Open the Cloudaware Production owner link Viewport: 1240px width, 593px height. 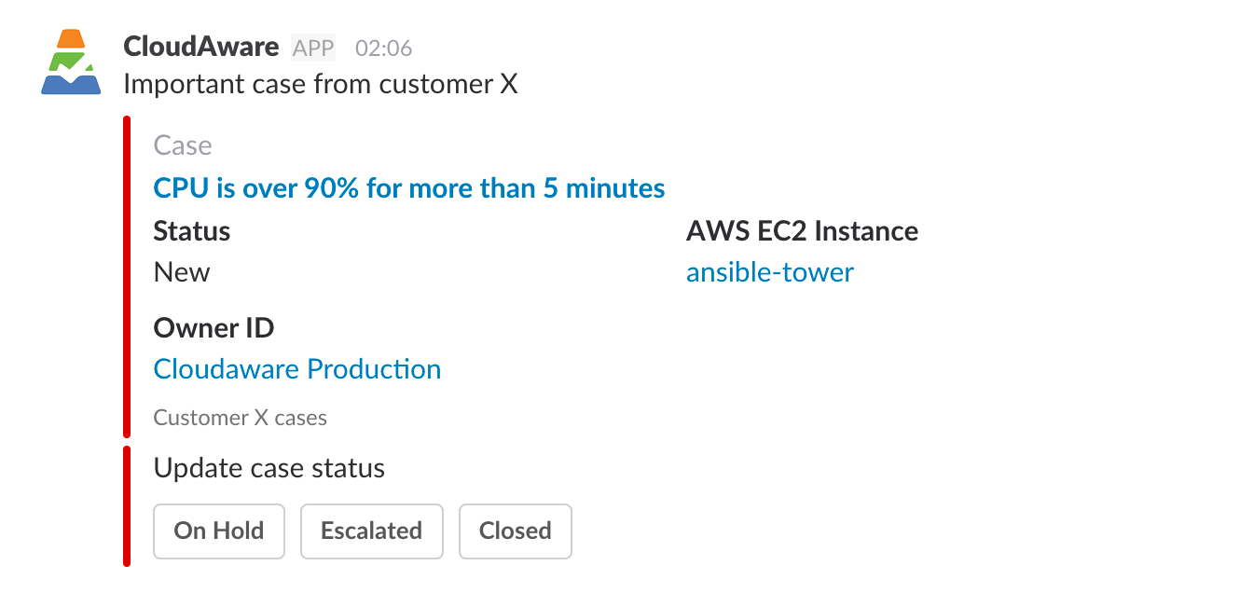click(296, 369)
